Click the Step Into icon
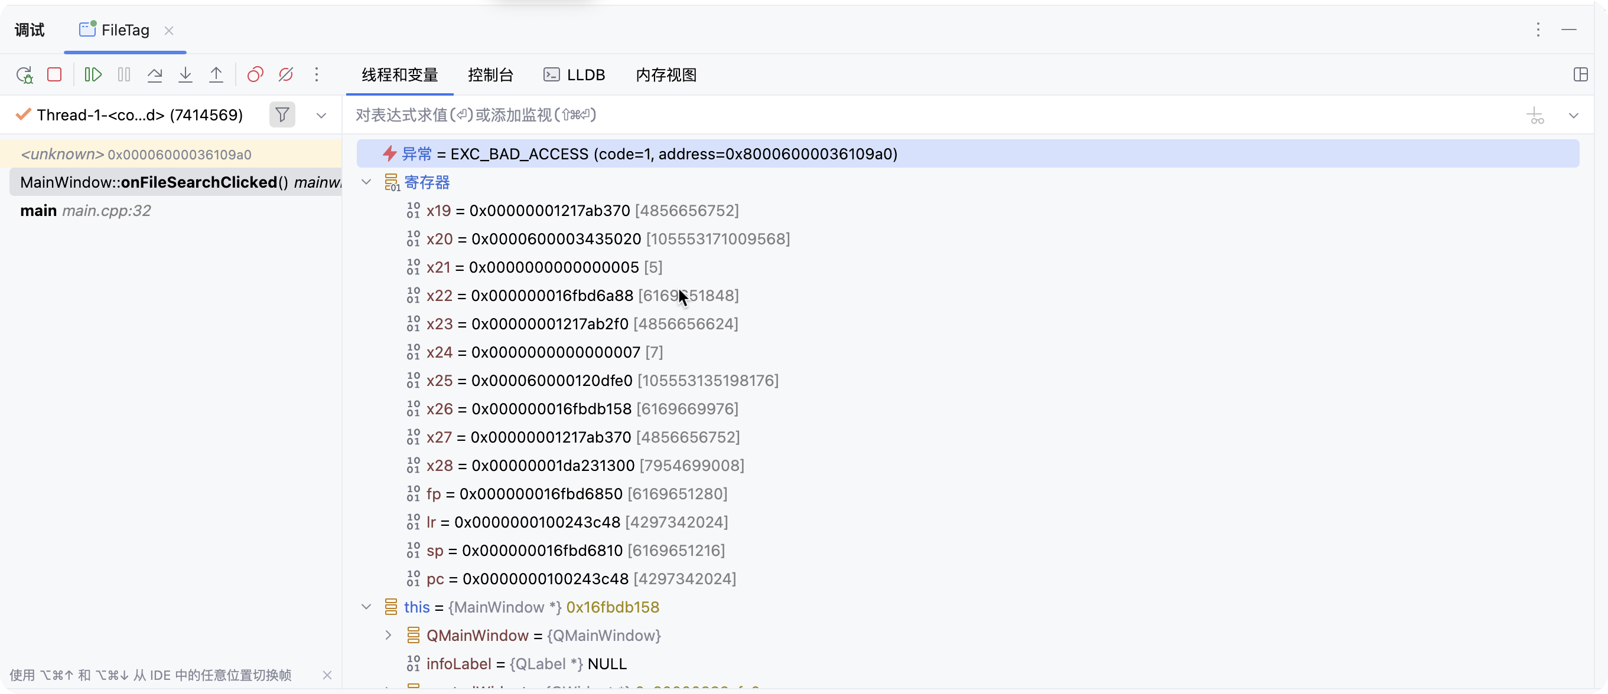Image resolution: width=1608 pixels, height=694 pixels. [185, 75]
